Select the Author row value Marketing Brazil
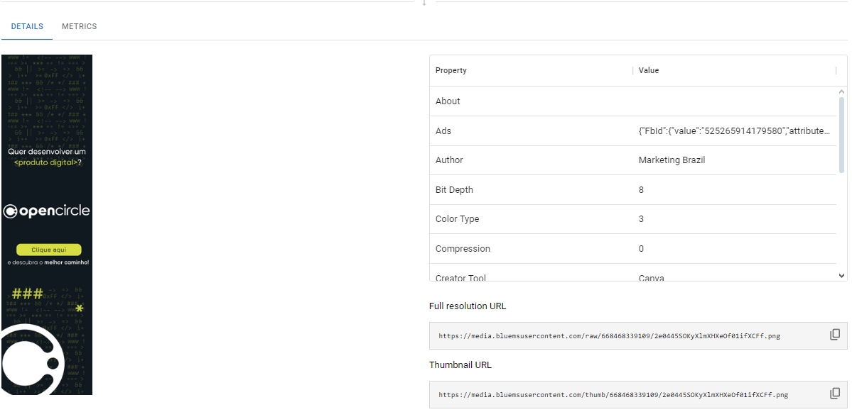This screenshot has height=412, width=852. (672, 160)
